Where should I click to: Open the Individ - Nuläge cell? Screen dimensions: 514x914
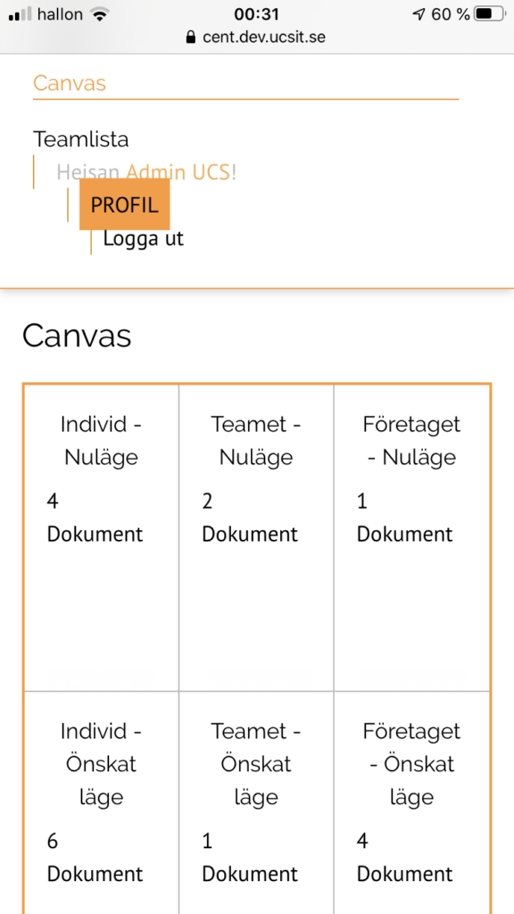[x=102, y=538]
